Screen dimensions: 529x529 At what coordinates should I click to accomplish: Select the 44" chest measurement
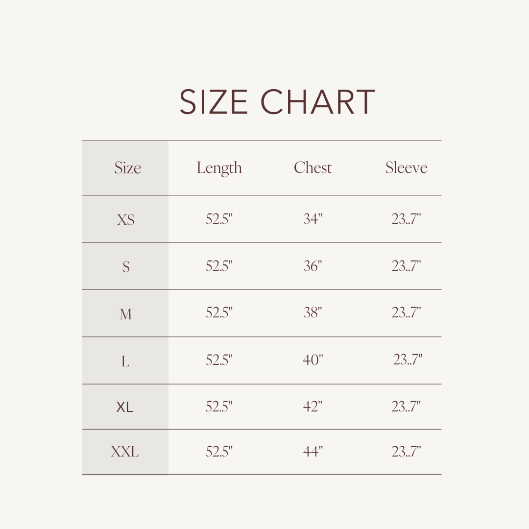[x=313, y=451]
